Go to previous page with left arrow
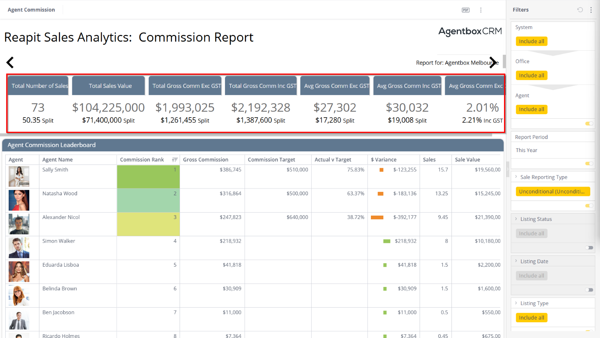600x338 pixels. [10, 62]
